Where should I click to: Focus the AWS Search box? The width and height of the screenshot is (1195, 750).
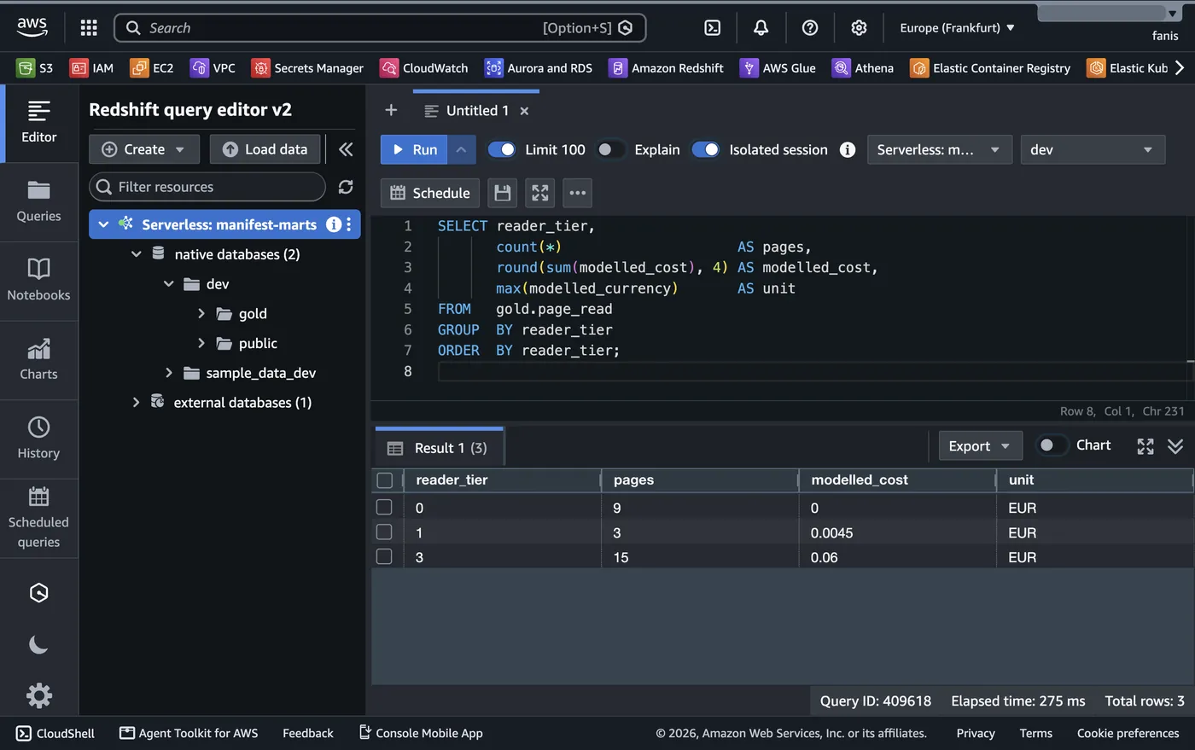[380, 28]
